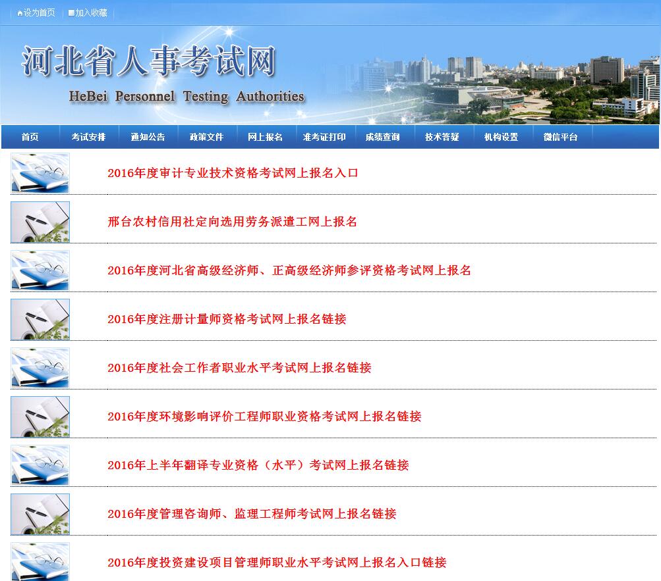This screenshot has height=581, width=661.
Task: Select the 社会工作者 entry thumbnail
Action: tap(40, 368)
